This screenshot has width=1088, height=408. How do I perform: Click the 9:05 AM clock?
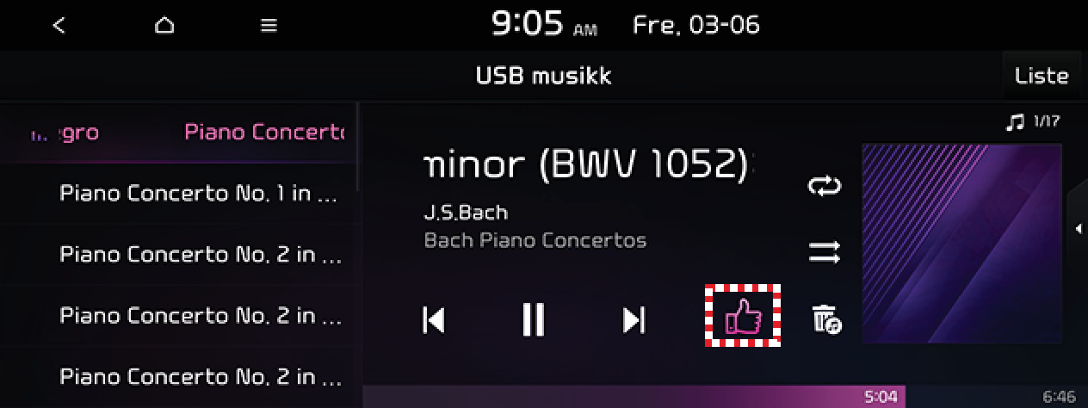(544, 25)
